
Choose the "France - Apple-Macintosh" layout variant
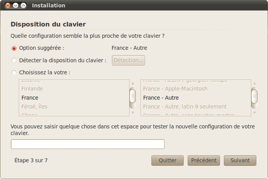[175, 89]
